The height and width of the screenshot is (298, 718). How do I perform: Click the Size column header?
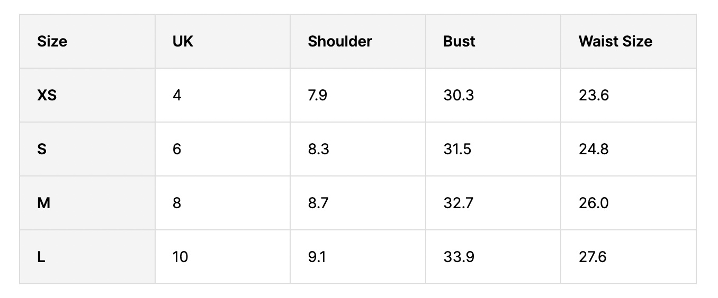[x=52, y=41]
